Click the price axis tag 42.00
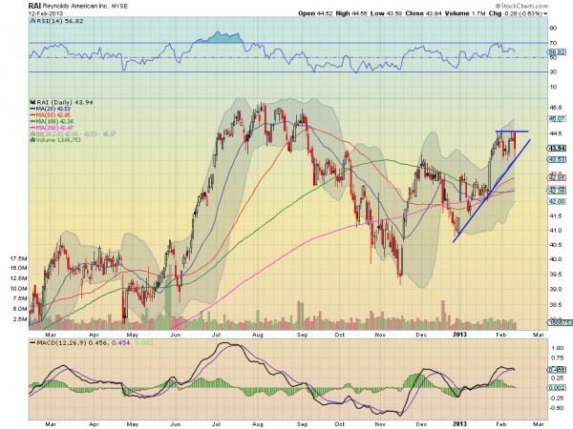The image size is (573, 429). (557, 201)
